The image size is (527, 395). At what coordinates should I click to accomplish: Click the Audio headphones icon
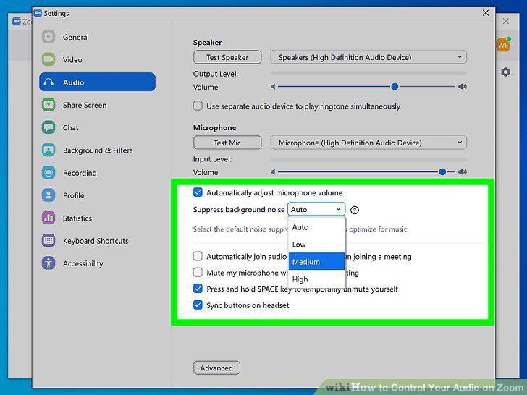coord(49,82)
